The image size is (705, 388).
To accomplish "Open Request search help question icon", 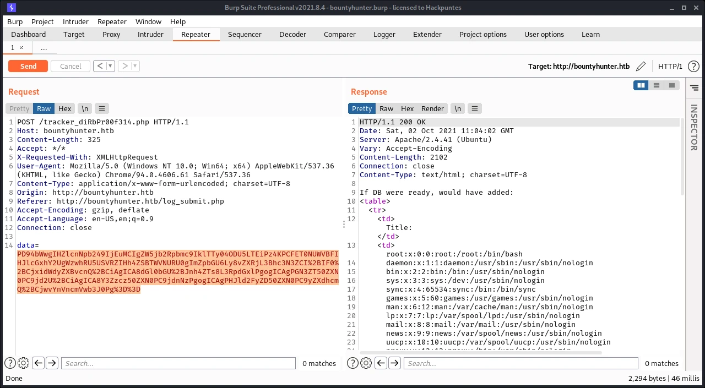I will click(x=10, y=363).
